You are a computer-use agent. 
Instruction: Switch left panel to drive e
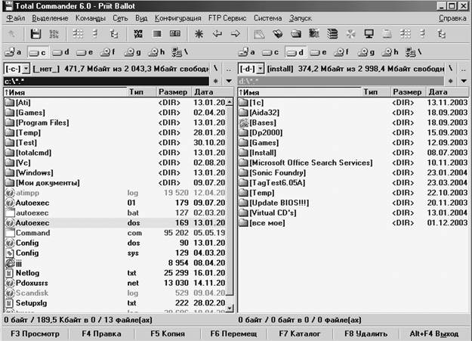[85, 52]
